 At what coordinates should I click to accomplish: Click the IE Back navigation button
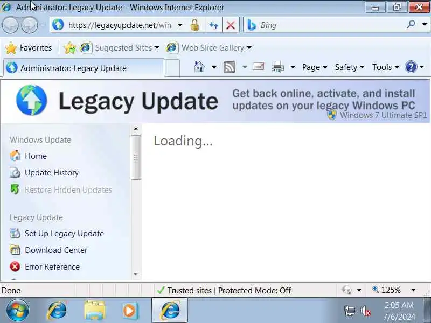(10, 25)
